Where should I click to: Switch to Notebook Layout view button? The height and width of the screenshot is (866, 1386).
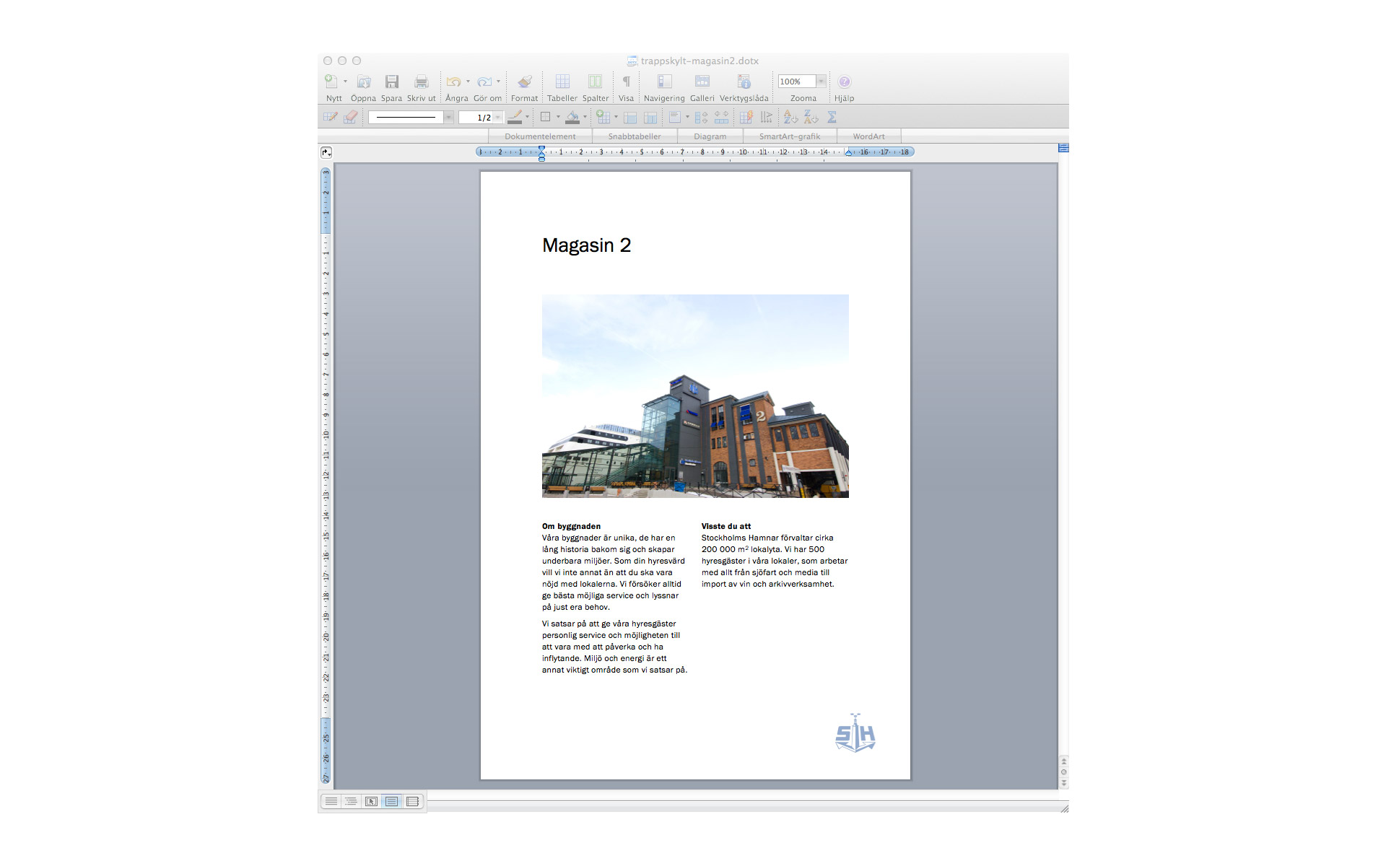click(412, 801)
